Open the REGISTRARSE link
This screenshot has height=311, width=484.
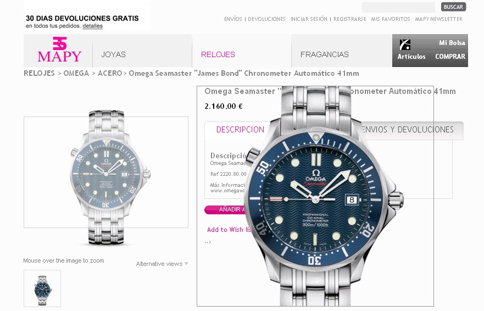click(x=350, y=19)
